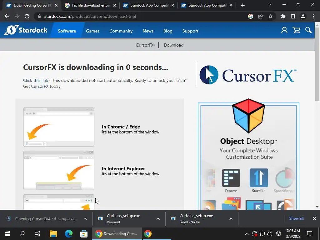Click the Start11 app icon
This screenshot has width=320, height=240.
258,178
